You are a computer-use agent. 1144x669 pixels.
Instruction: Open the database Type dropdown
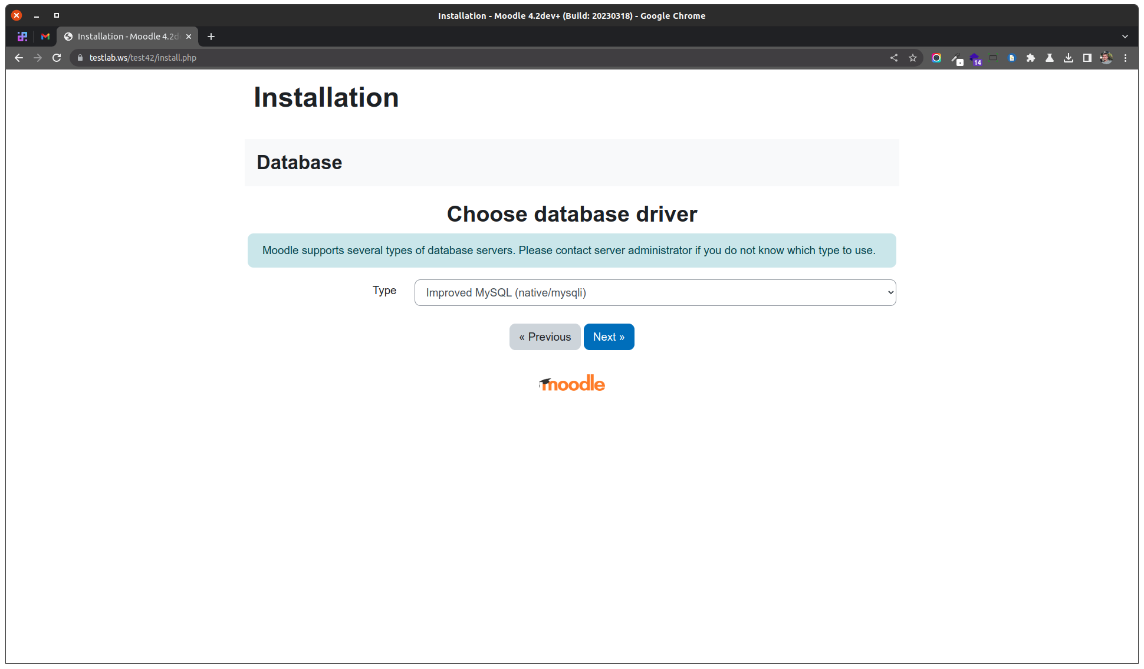pyautogui.click(x=655, y=292)
